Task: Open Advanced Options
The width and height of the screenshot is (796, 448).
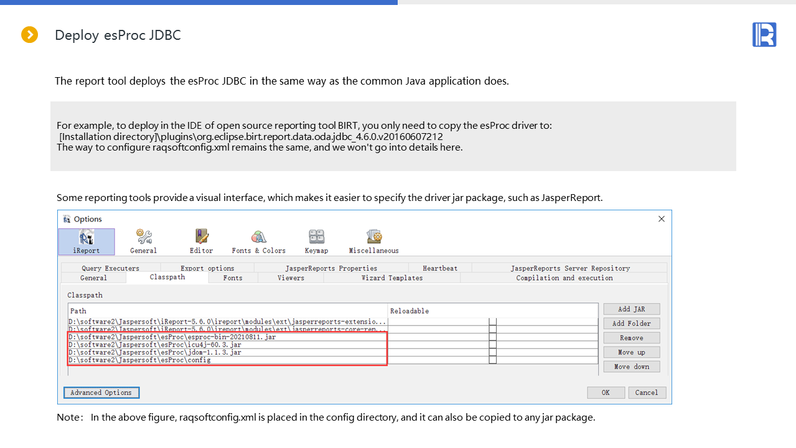Action: 101,393
